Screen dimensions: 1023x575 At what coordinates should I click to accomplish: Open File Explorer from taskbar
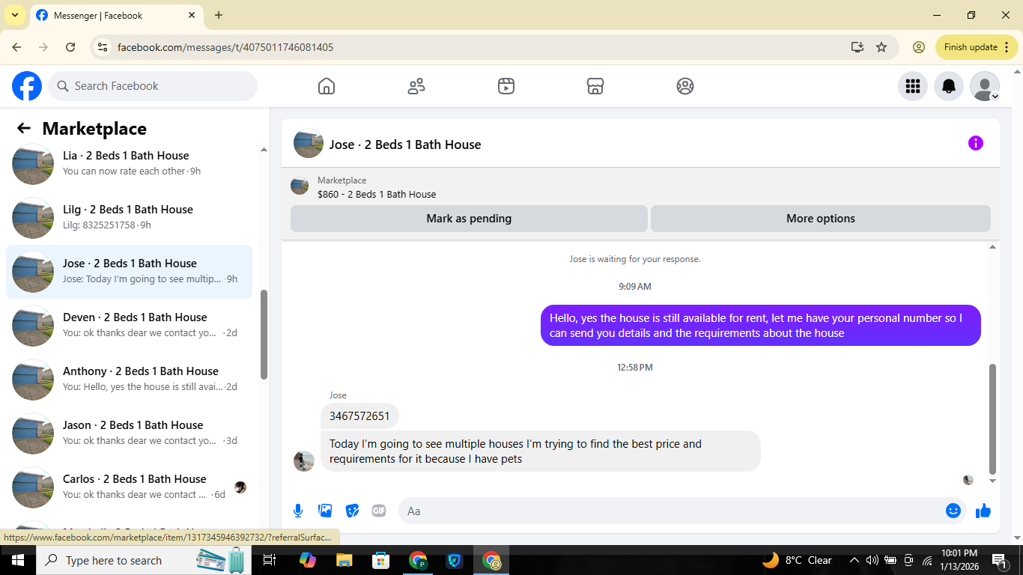pyautogui.click(x=344, y=560)
